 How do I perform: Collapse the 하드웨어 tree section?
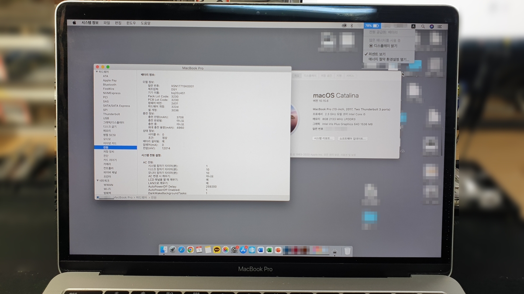[97, 72]
